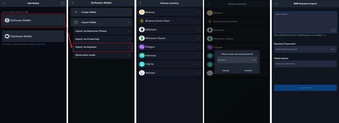Tap Polygon purple icon in undimmed currency list
The width and height of the screenshot is (339, 123).
pos(142,47)
